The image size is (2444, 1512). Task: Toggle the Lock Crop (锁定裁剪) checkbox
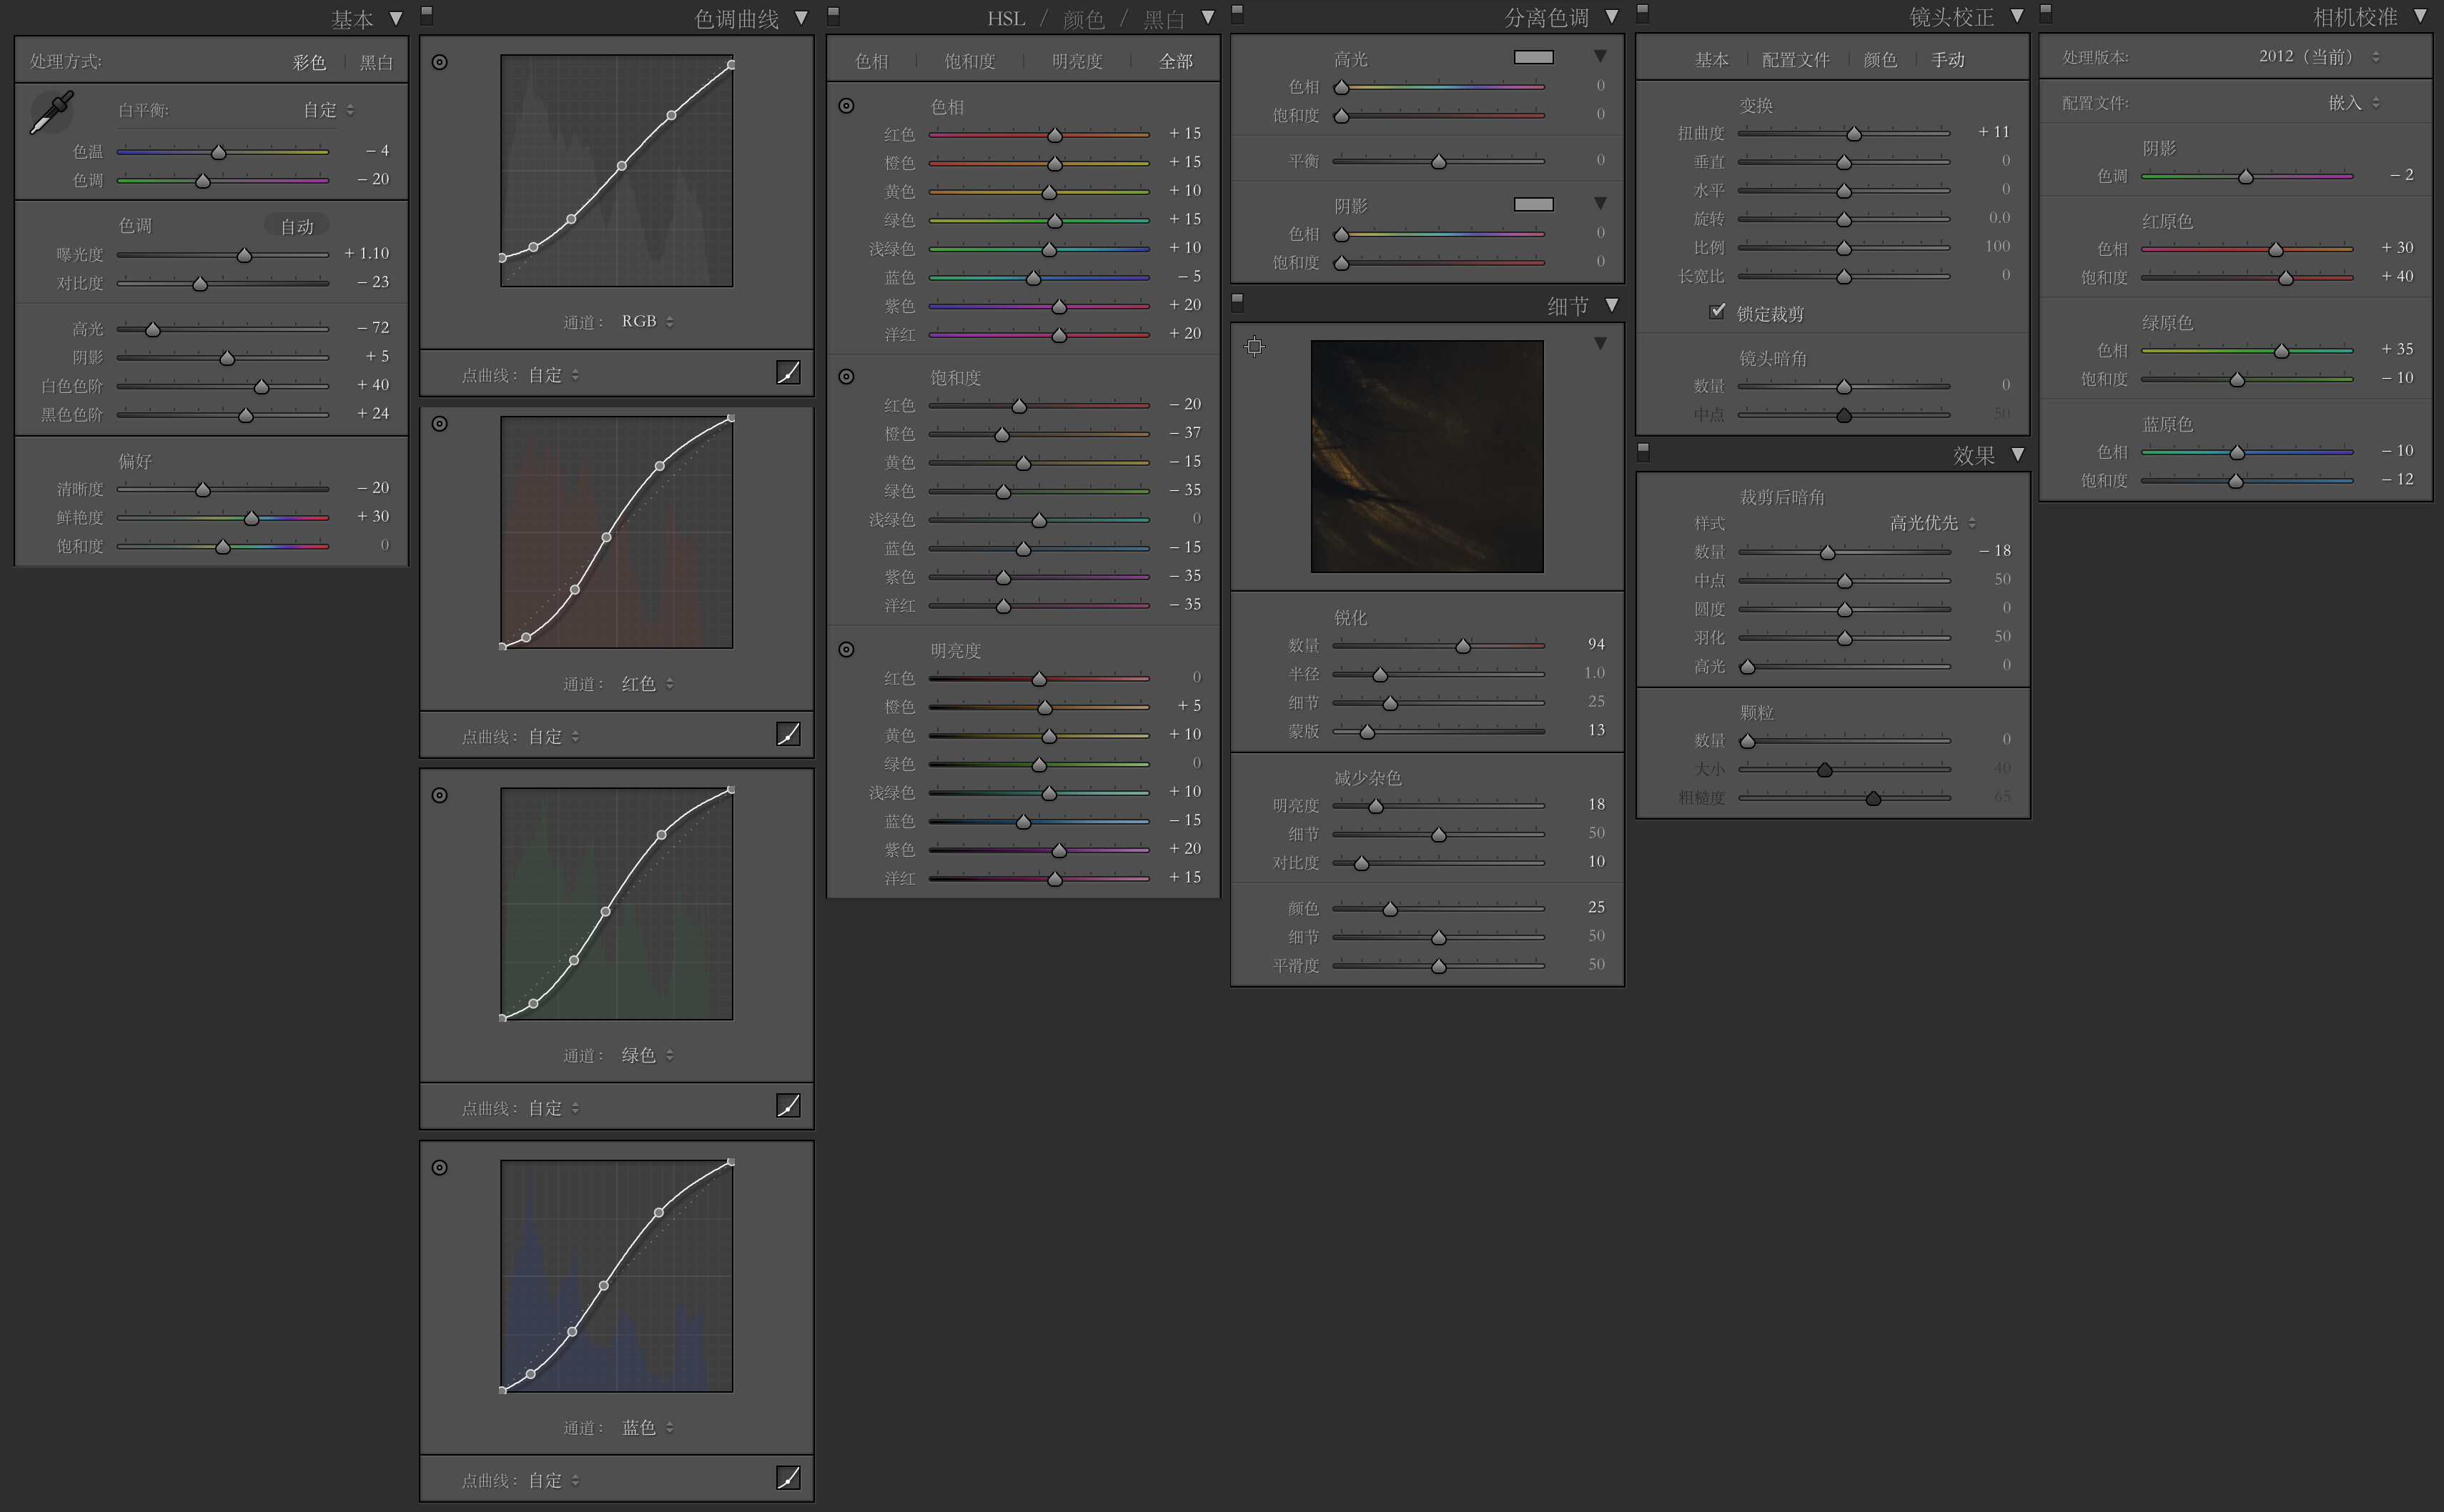[x=1717, y=312]
